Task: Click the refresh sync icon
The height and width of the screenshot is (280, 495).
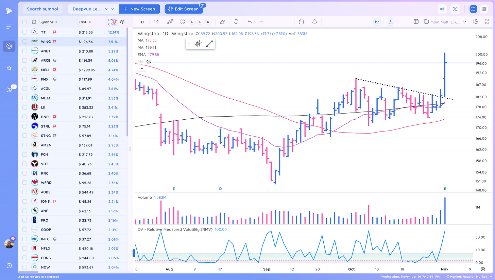Action: coord(236,22)
